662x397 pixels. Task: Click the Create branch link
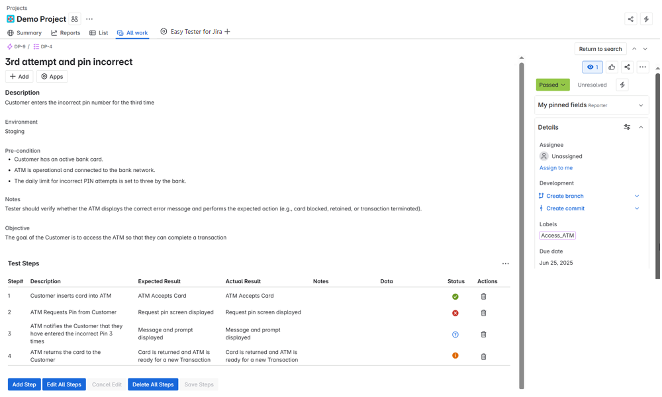pos(565,196)
